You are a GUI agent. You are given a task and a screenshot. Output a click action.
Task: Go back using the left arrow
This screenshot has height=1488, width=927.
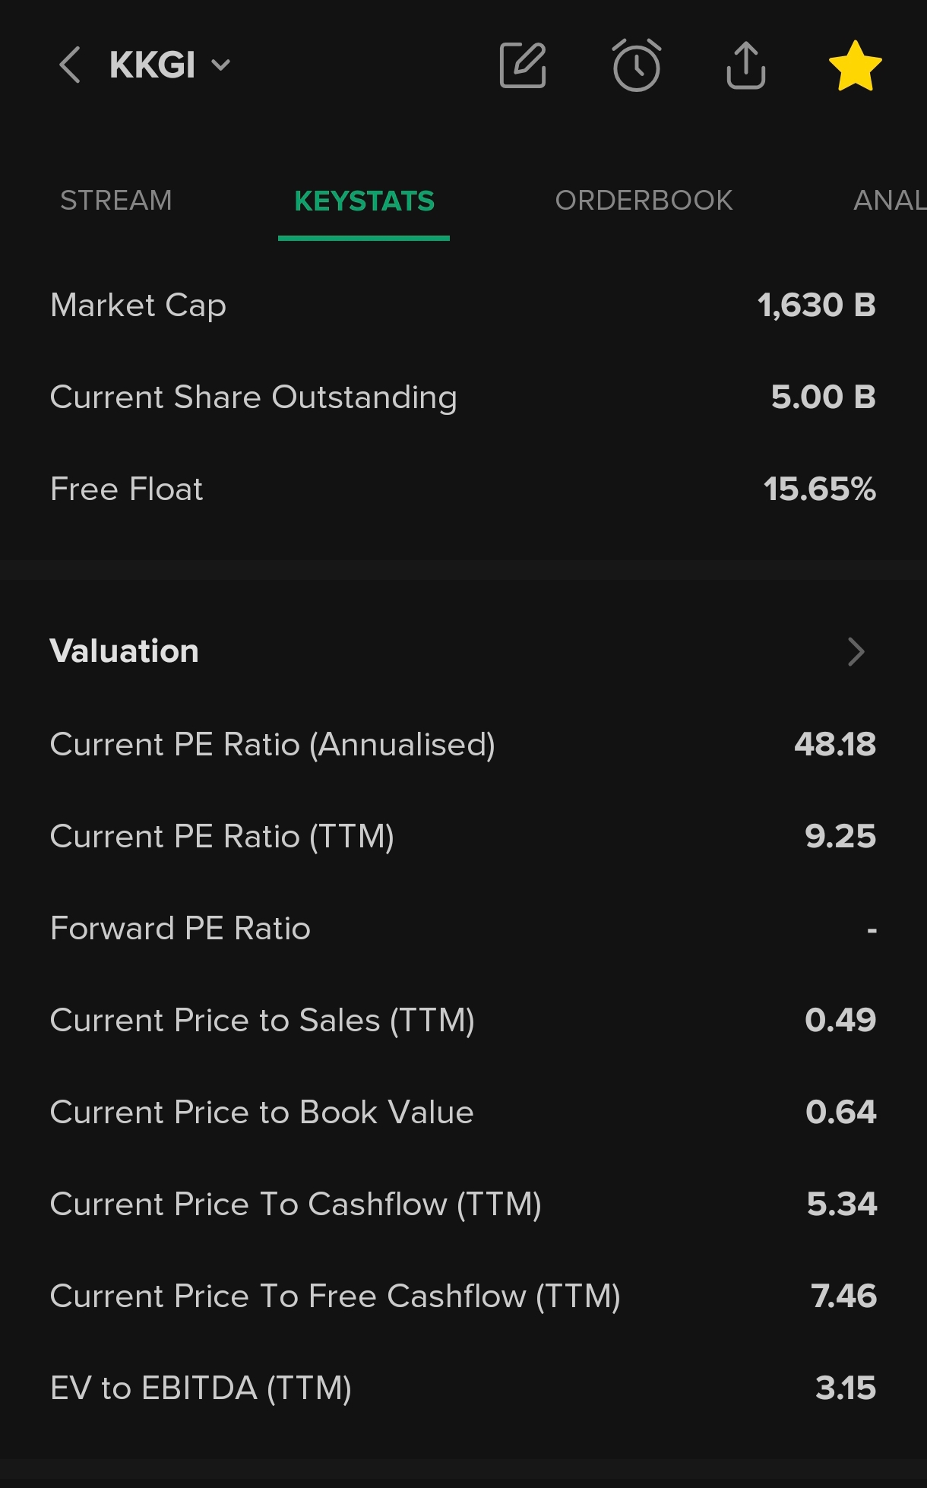coord(70,65)
